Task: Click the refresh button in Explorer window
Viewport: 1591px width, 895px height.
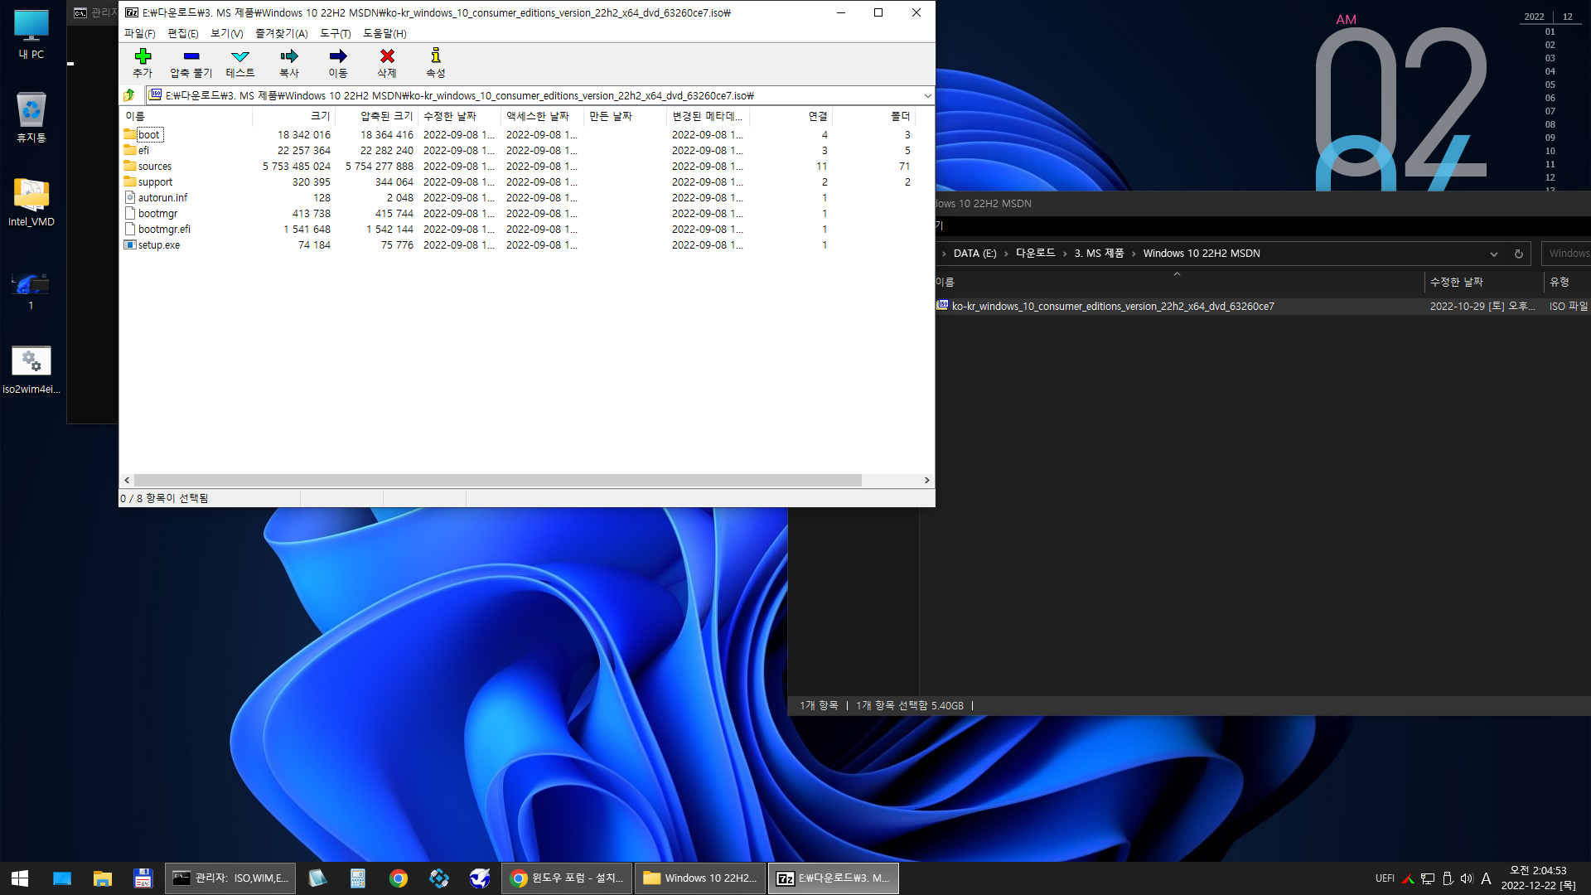Action: 1518,254
